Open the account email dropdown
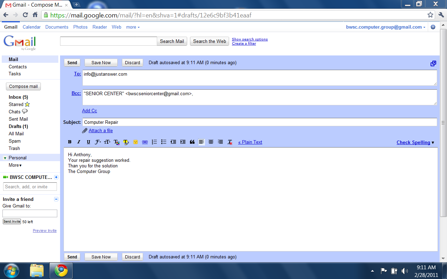 [386, 27]
